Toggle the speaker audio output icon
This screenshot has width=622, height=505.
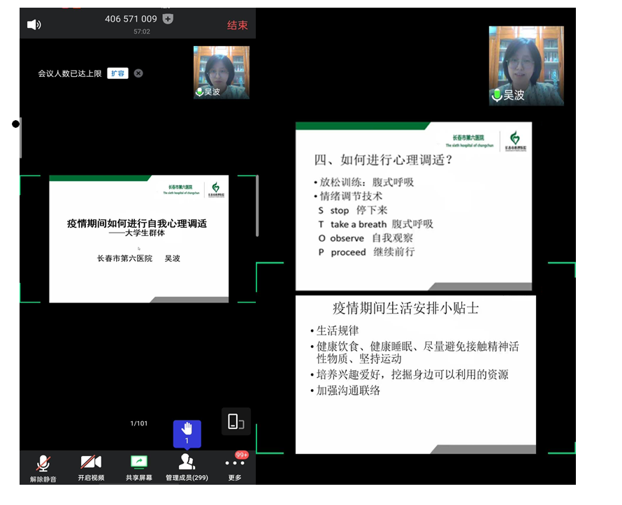34,25
